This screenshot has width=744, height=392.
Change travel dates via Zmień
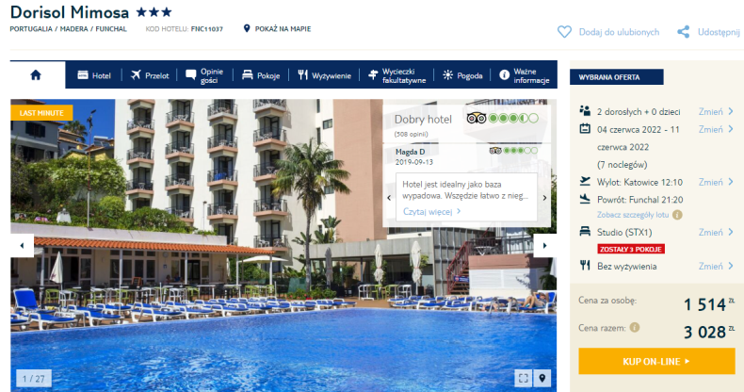pyautogui.click(x=716, y=129)
